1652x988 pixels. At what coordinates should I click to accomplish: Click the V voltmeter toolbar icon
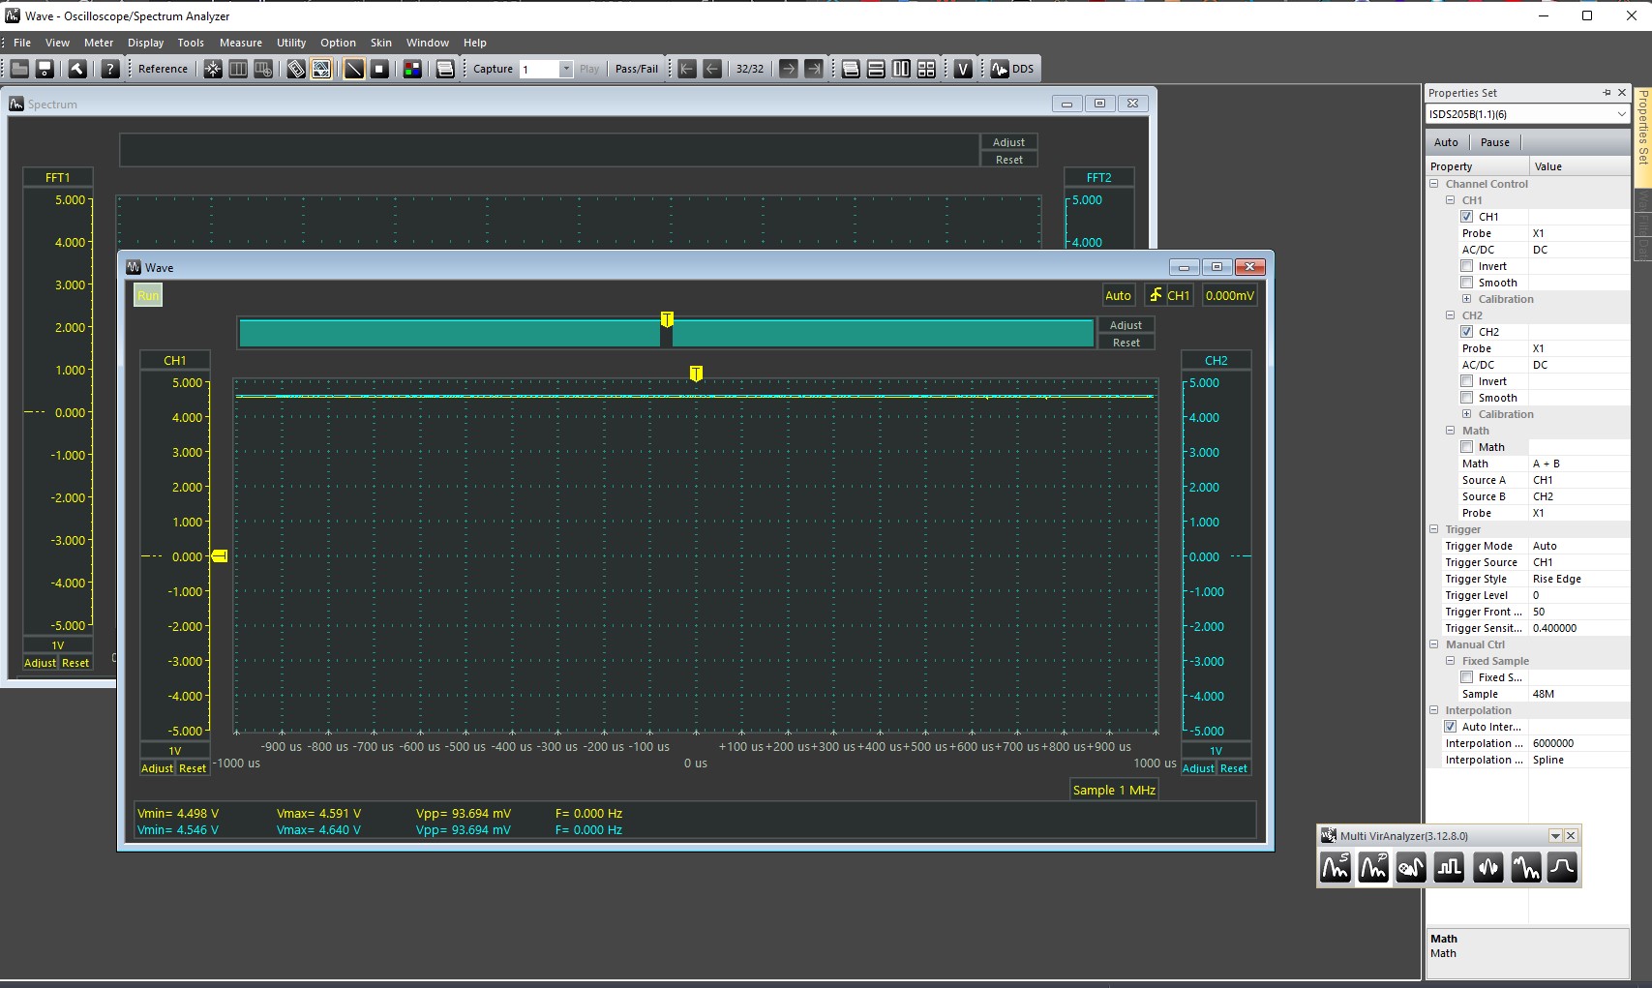963,69
